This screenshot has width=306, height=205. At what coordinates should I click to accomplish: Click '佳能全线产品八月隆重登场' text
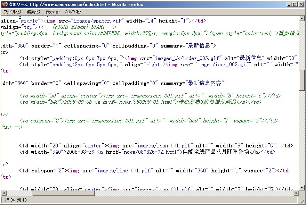tap(216, 152)
